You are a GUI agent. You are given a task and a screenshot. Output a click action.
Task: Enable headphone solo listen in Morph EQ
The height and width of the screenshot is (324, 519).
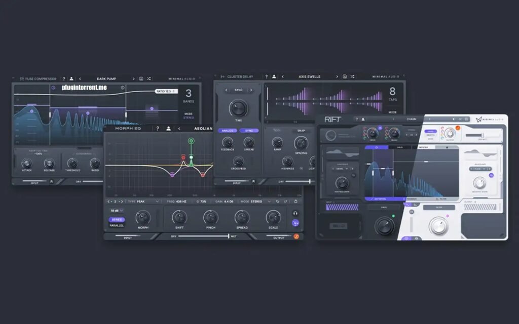tap(295, 213)
